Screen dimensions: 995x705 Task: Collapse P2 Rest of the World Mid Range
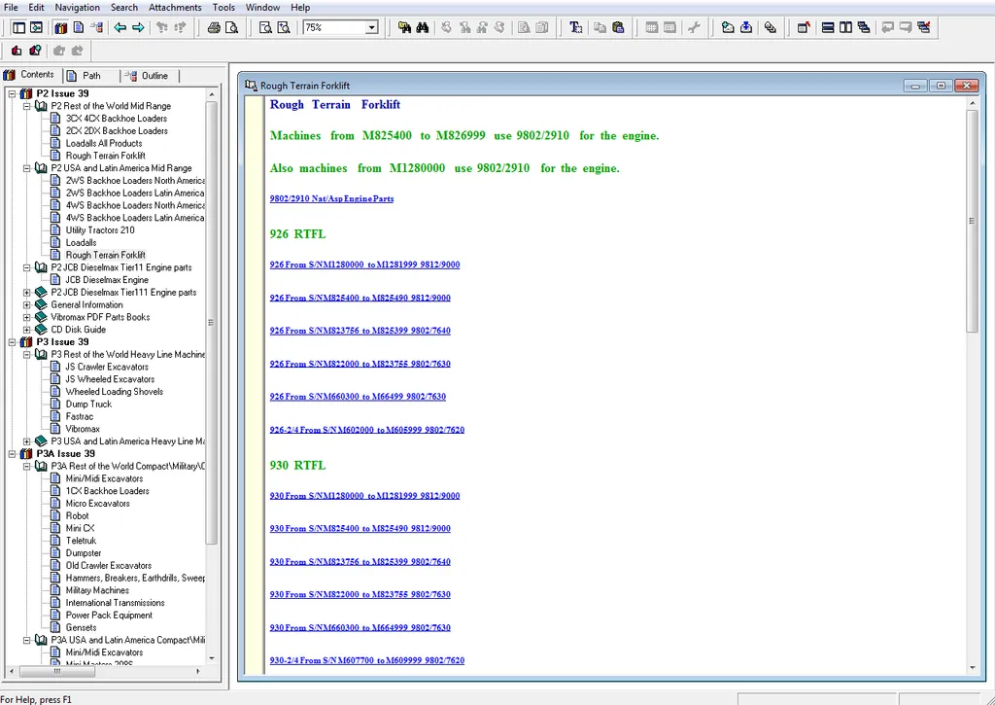pos(26,106)
